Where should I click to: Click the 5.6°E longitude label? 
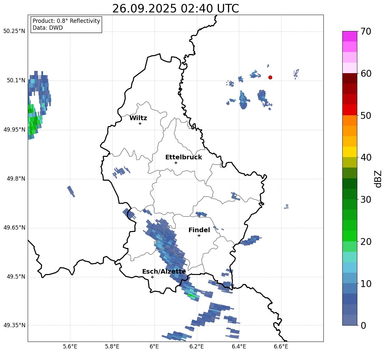click(70, 346)
